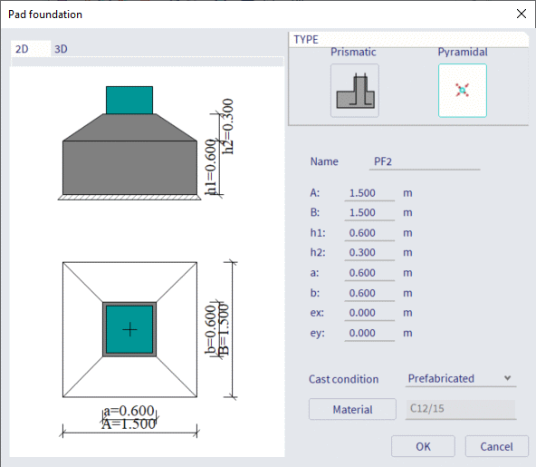Click the Name field showing PF2
Screen dimensions: 536x467
pyautogui.click(x=425, y=161)
